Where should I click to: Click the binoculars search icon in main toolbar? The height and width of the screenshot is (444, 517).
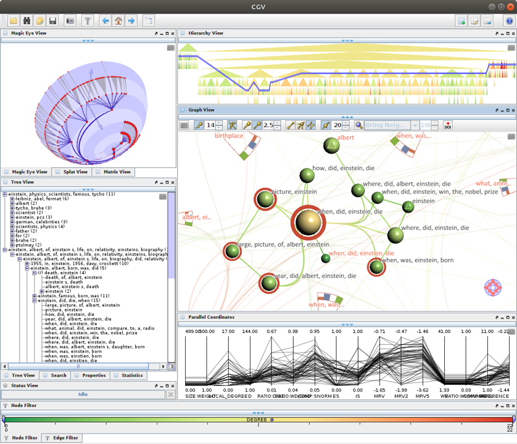[x=27, y=21]
